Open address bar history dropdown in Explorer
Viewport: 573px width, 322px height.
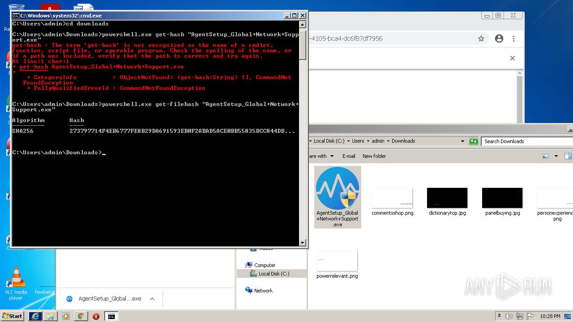(x=462, y=141)
